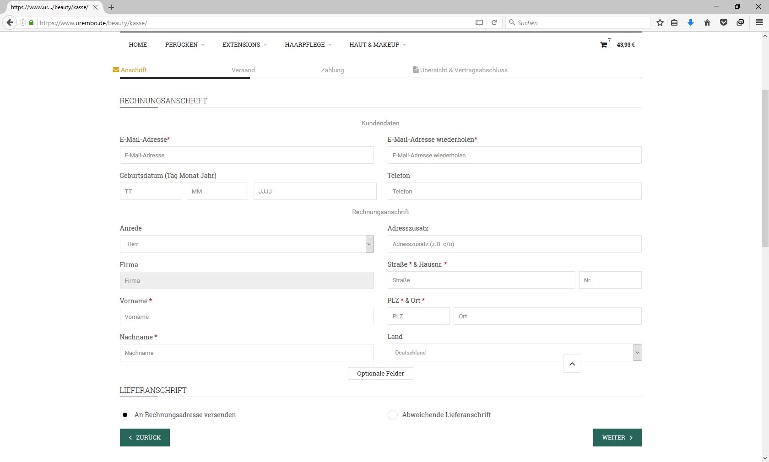This screenshot has width=769, height=462.
Task: Click the Vorname input field
Action: 247,317
